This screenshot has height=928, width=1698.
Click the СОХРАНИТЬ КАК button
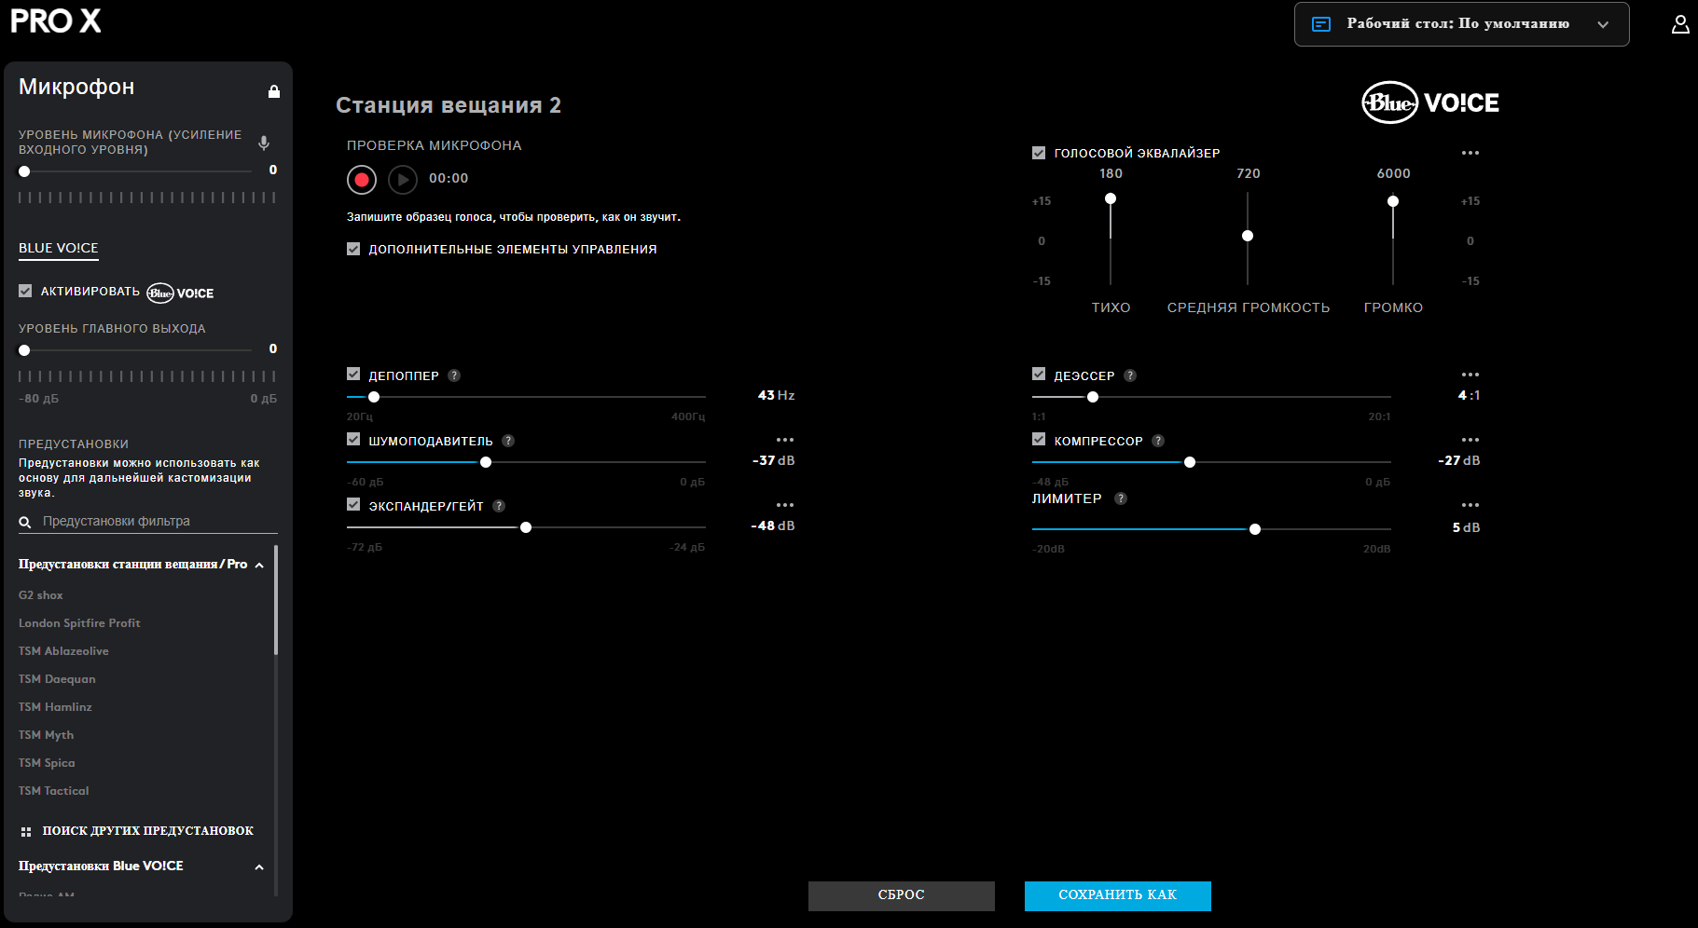1118,895
